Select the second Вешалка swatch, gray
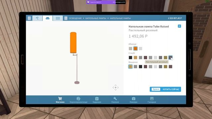212x119 pixels. [x=135, y=67]
